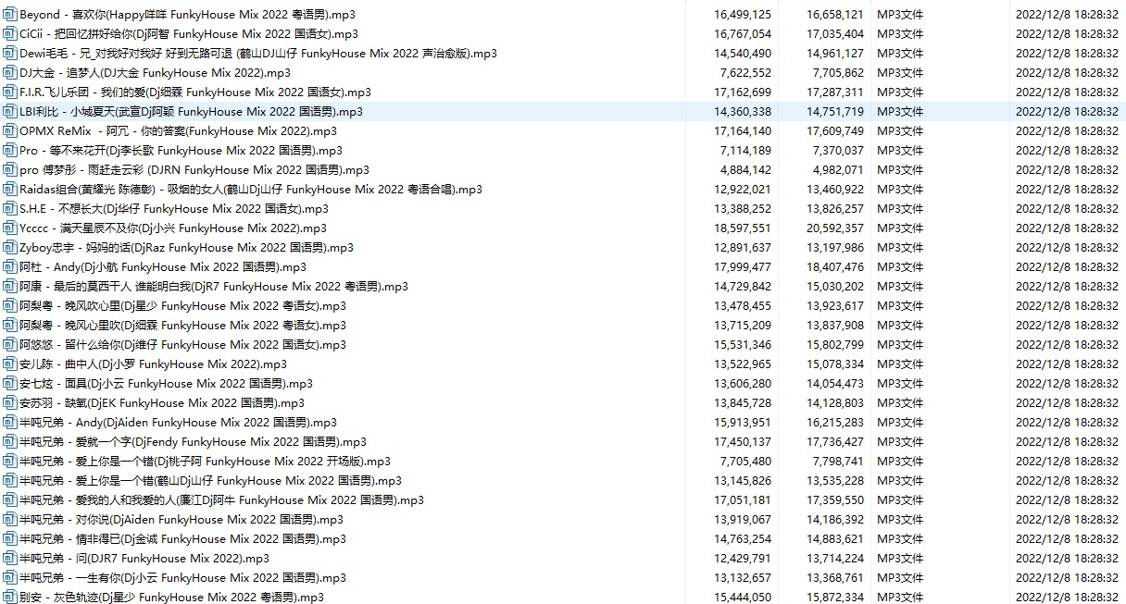Viewport: 1126px width, 604px height.
Task: Click the packed size 7,798,741
Action: pyautogui.click(x=834, y=462)
